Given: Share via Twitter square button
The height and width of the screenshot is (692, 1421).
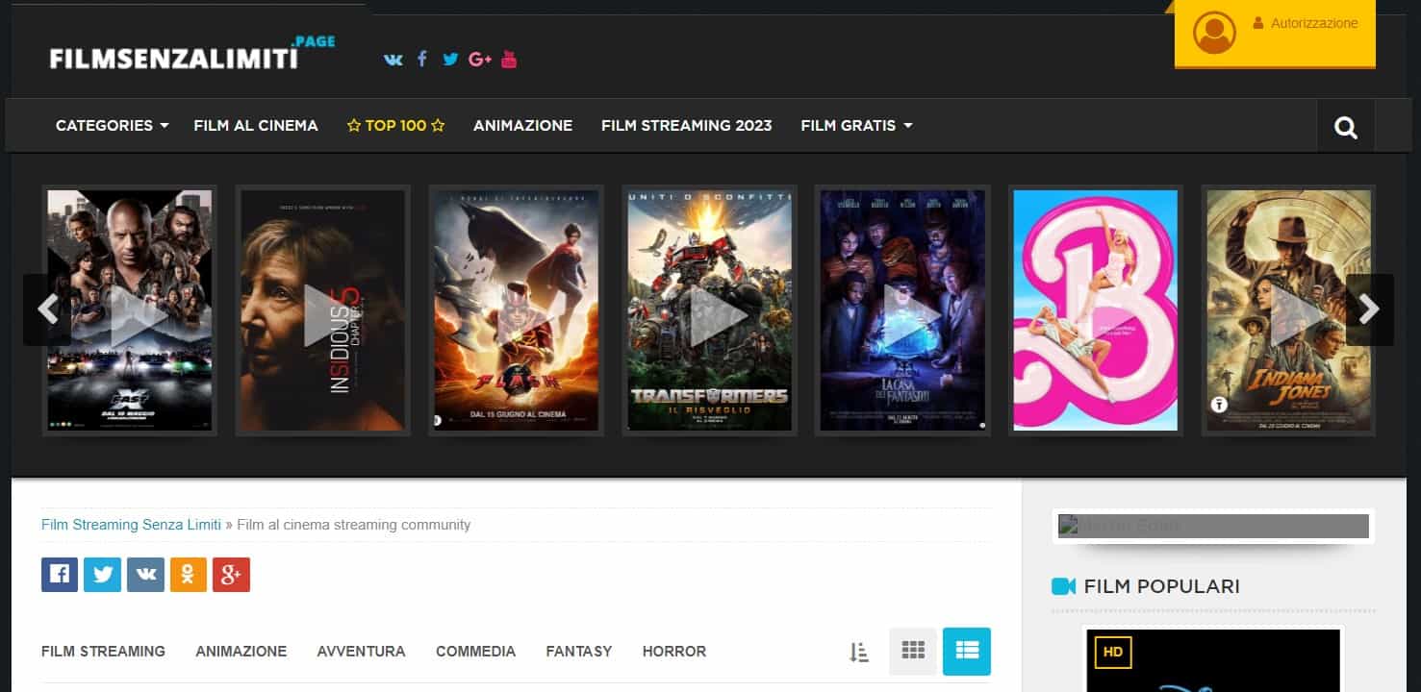Looking at the screenshot, I should click(102, 574).
